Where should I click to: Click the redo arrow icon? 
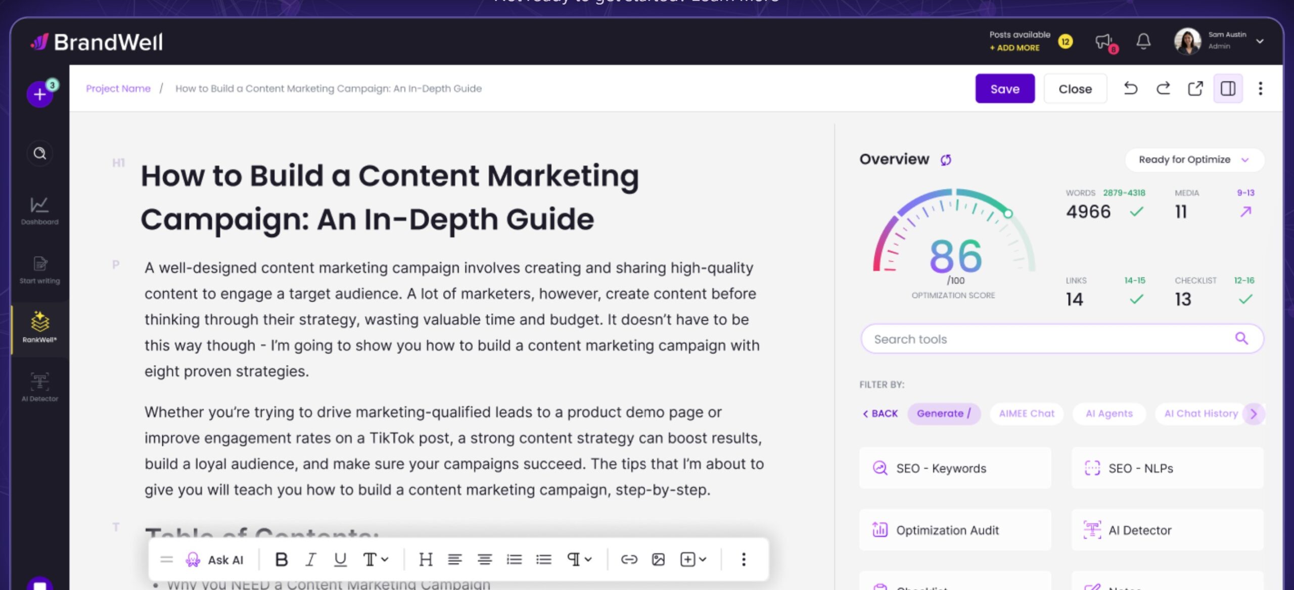[1163, 88]
